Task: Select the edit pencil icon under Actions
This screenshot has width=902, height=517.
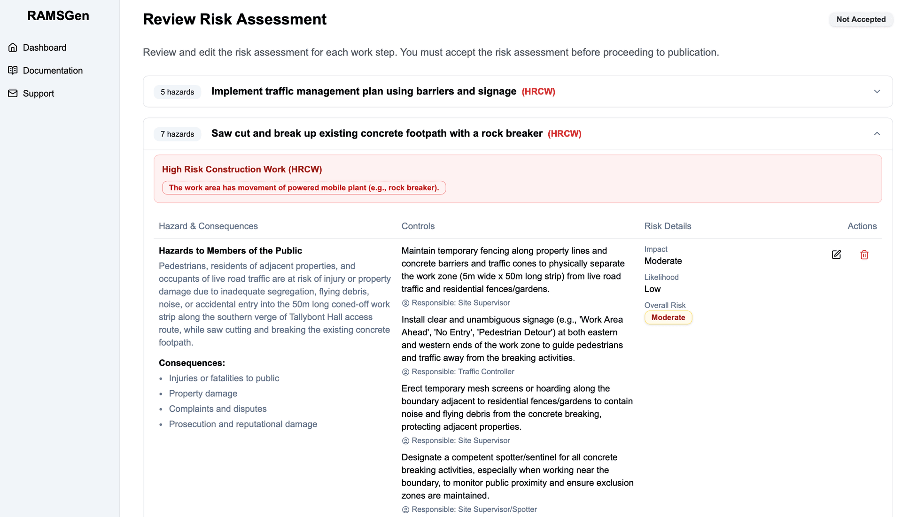Action: pyautogui.click(x=836, y=255)
